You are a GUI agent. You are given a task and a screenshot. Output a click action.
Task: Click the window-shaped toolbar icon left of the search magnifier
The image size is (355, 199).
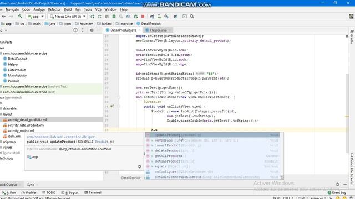185,17
